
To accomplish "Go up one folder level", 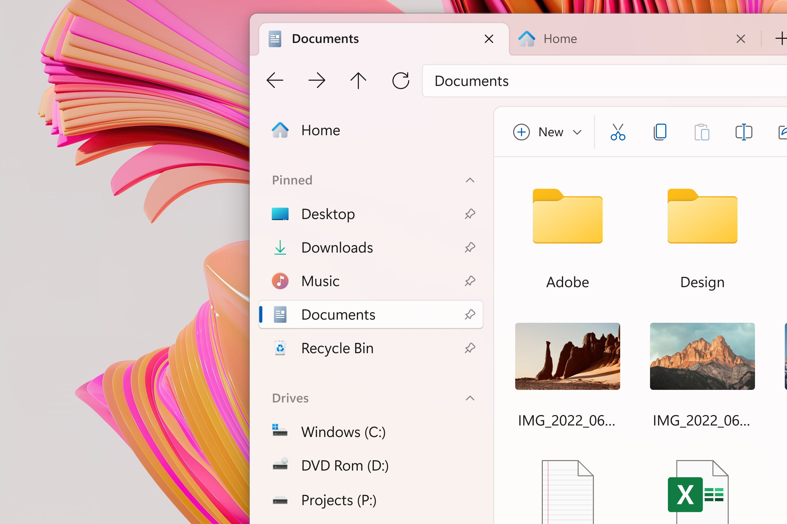I will pyautogui.click(x=358, y=80).
